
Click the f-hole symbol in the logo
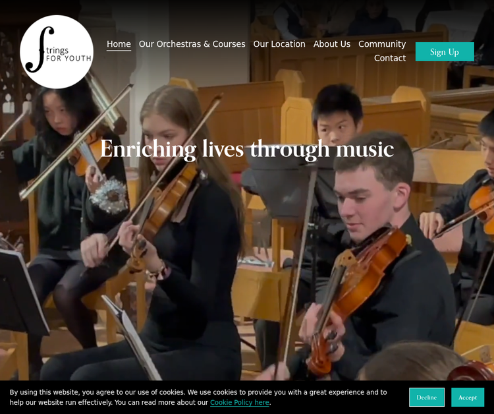pyautogui.click(x=40, y=49)
